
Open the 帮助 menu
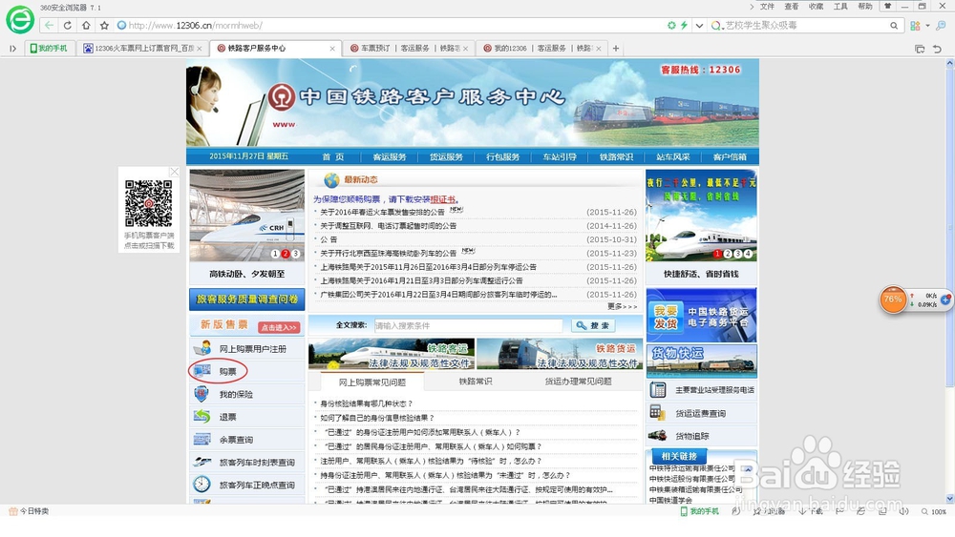865,7
